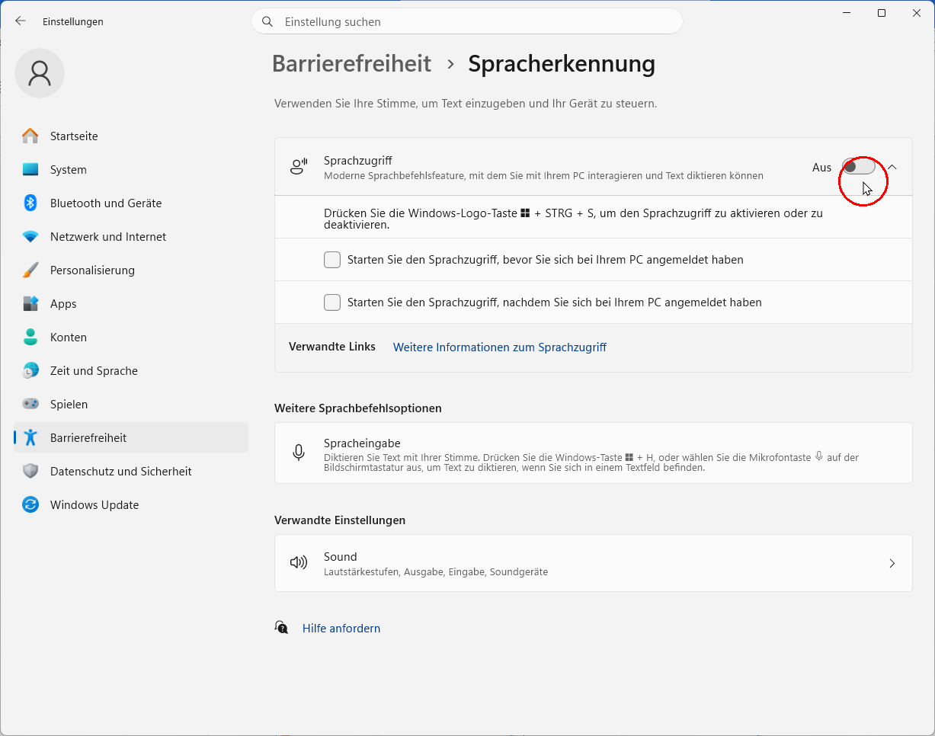The height and width of the screenshot is (736, 935).
Task: Select Windows Update label in sidebar
Action: click(x=94, y=505)
